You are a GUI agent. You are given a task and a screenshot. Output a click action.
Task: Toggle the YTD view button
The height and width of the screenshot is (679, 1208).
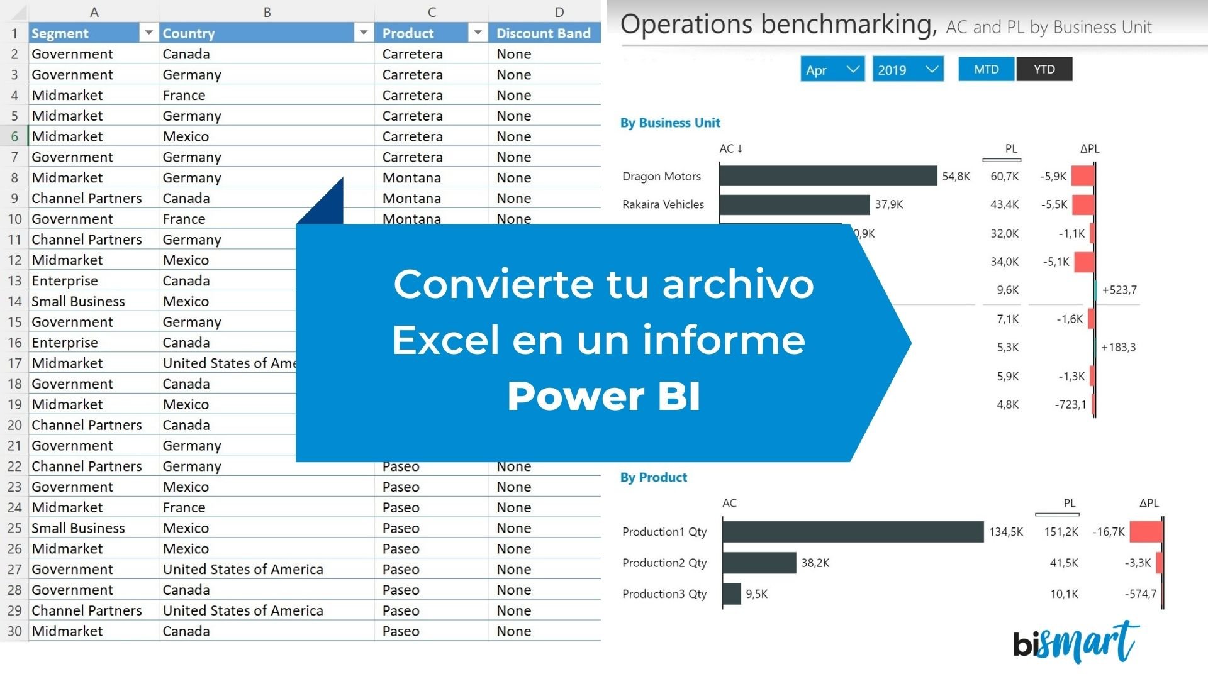(x=1044, y=70)
